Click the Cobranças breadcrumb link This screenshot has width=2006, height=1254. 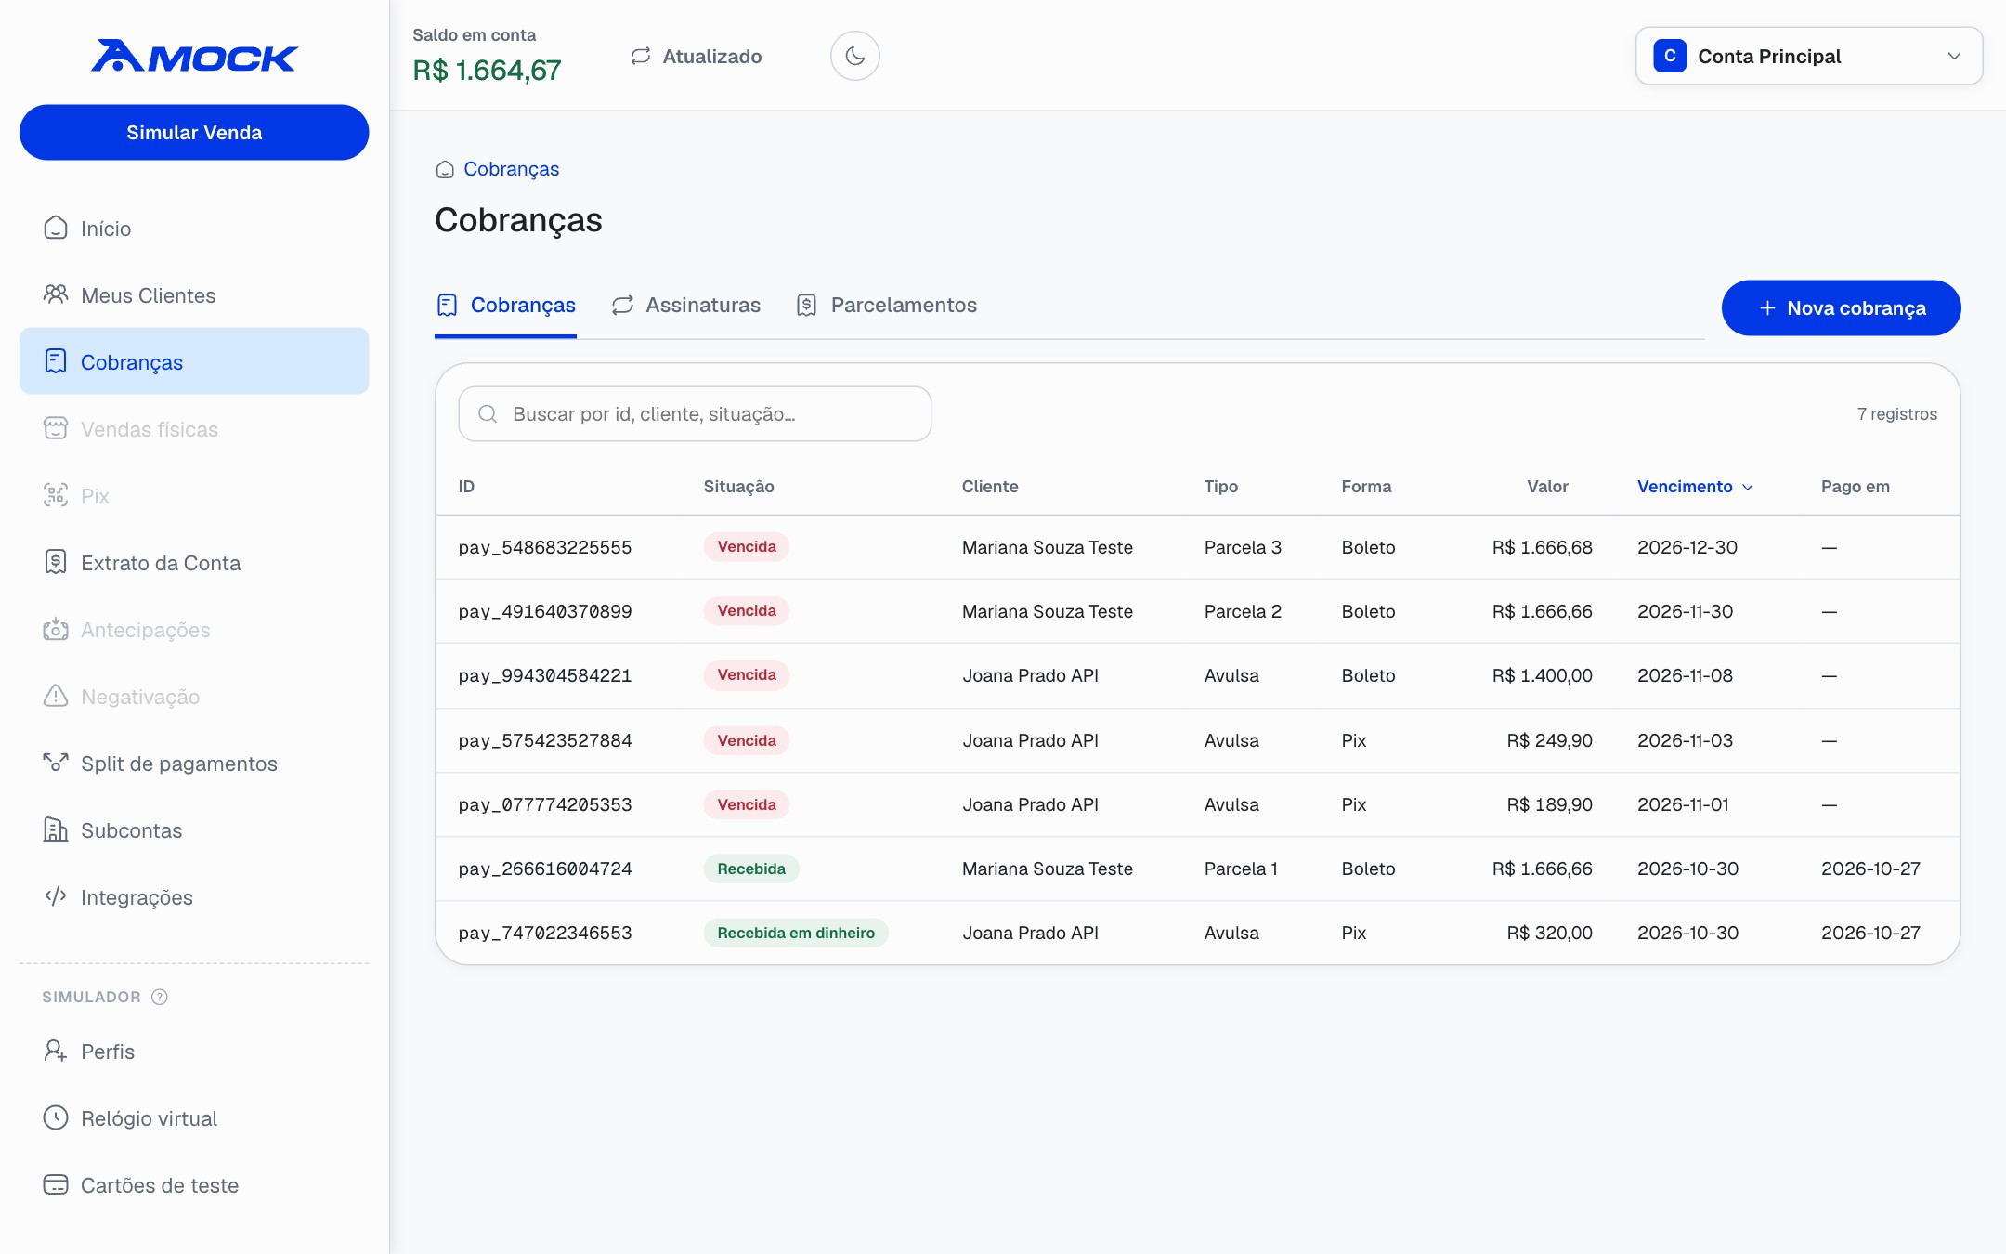point(511,169)
